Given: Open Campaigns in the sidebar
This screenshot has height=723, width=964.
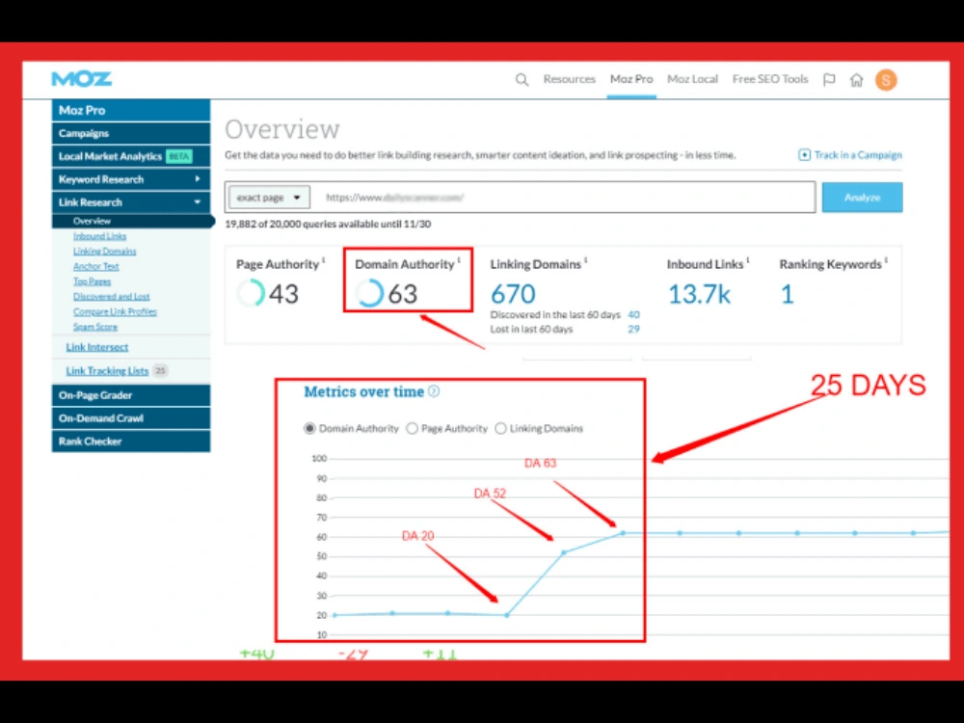Looking at the screenshot, I should 131,133.
